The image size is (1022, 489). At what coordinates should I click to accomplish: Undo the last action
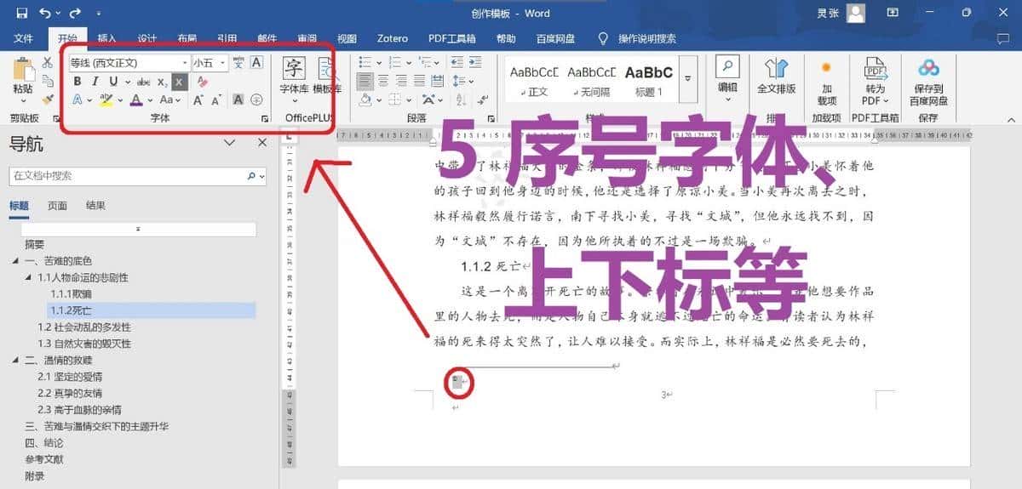pyautogui.click(x=44, y=13)
